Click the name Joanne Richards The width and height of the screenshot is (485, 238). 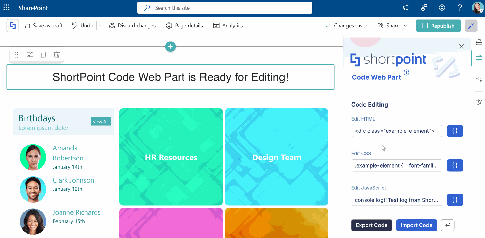pos(77,212)
